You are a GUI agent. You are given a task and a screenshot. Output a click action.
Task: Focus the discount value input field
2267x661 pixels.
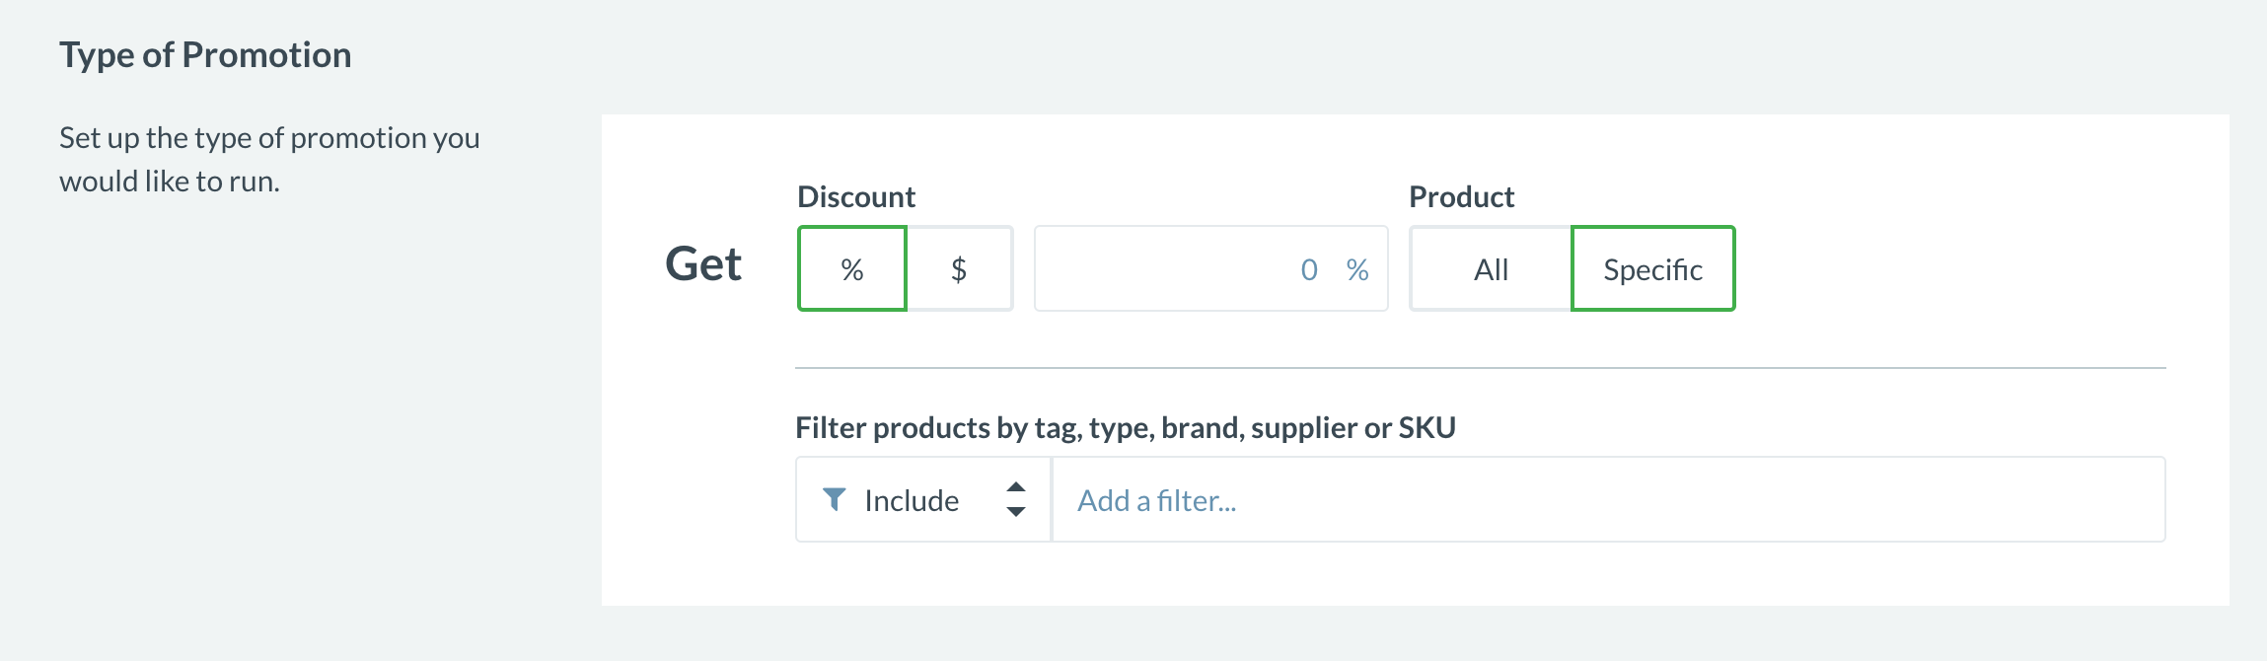pos(1164,269)
